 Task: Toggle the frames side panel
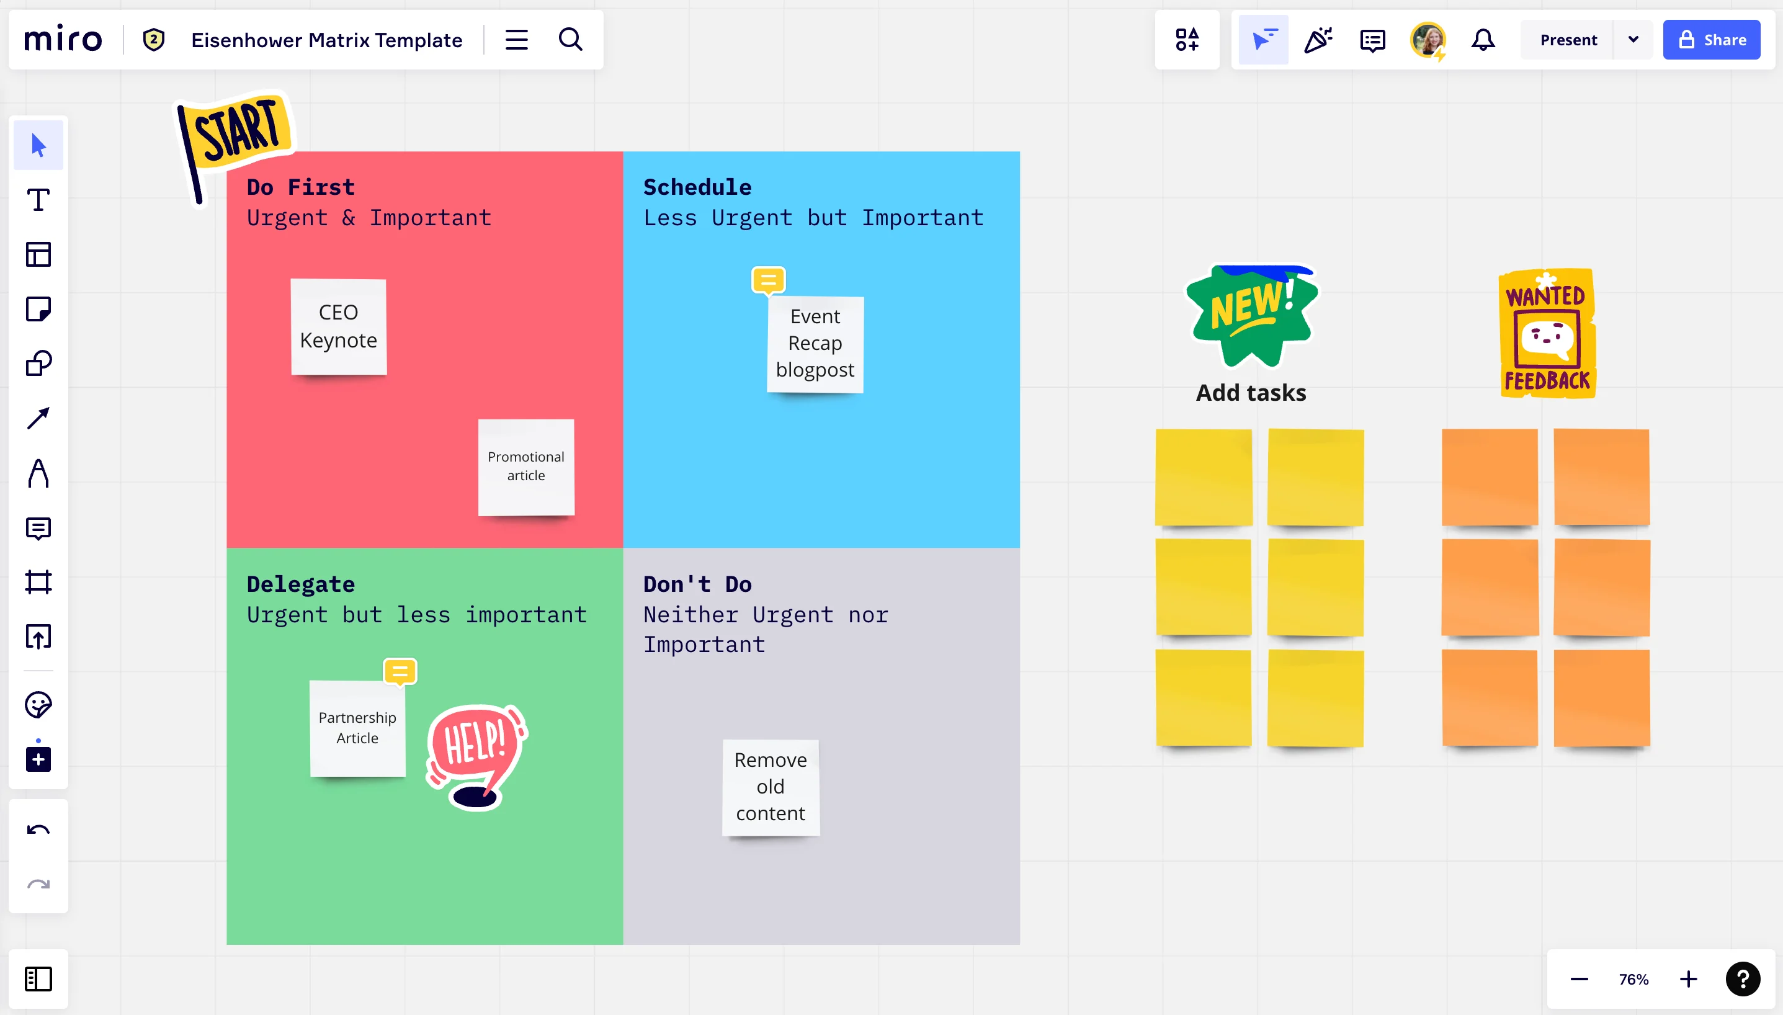[38, 979]
